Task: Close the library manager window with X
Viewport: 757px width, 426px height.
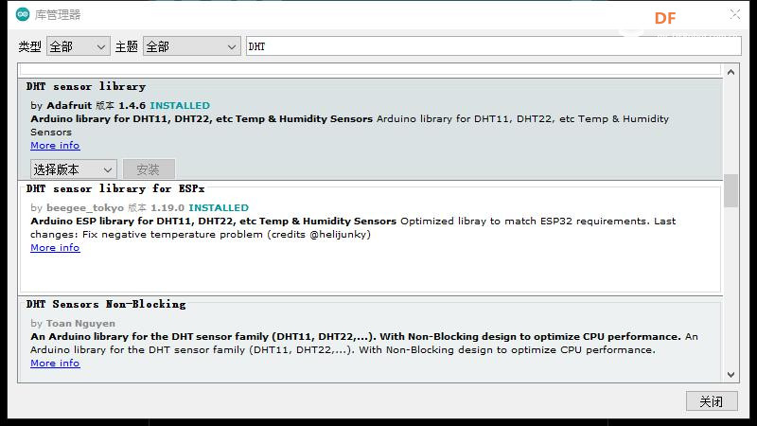Action: [735, 14]
